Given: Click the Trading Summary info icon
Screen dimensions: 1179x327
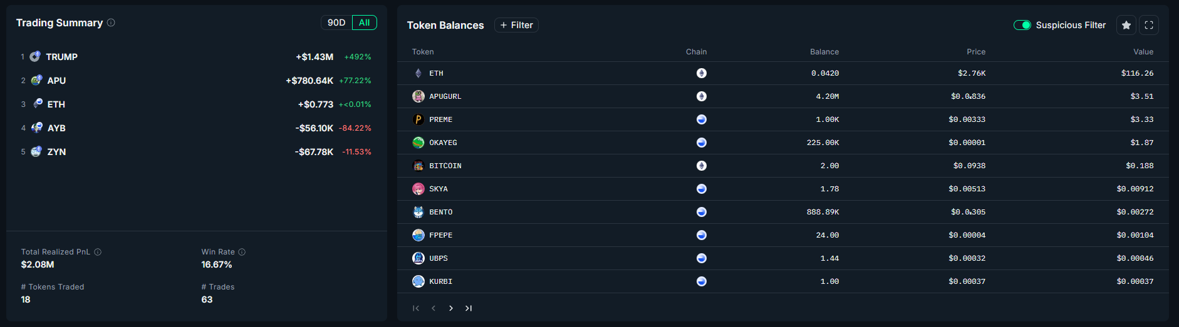Looking at the screenshot, I should 111,23.
